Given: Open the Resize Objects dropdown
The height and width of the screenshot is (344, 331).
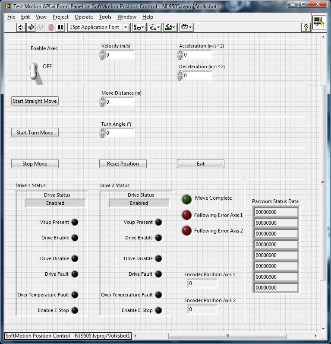Looking at the screenshot, I should click(x=170, y=27).
